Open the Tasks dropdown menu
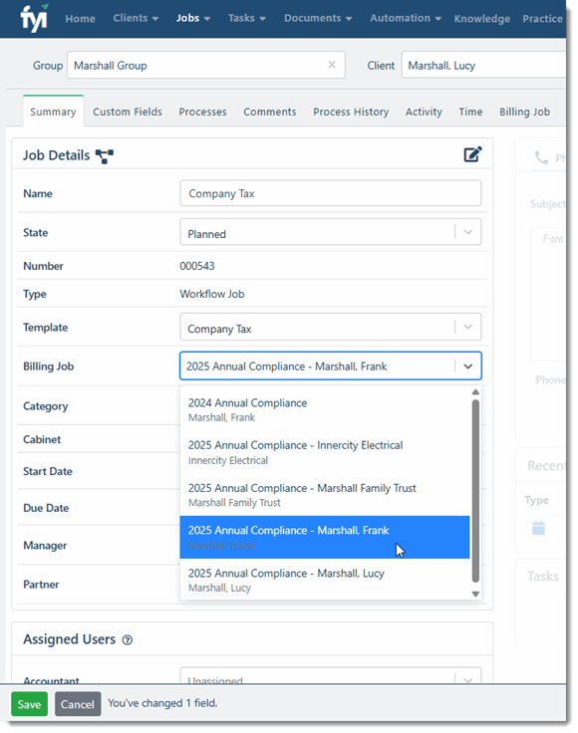The width and height of the screenshot is (578, 733). pos(247,18)
